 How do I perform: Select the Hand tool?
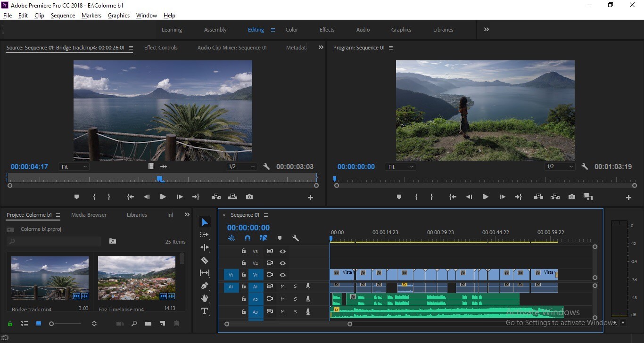point(205,298)
